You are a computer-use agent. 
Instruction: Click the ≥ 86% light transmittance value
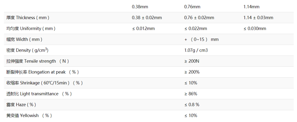[x=191, y=94]
